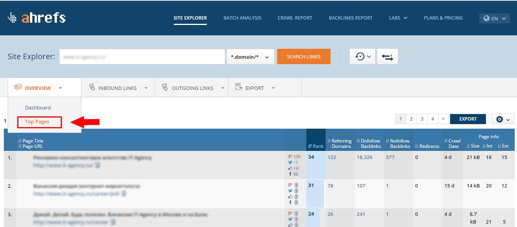Image resolution: width=517 pixels, height=227 pixels.
Task: Go to PLANS & PRICING
Action: [443, 18]
